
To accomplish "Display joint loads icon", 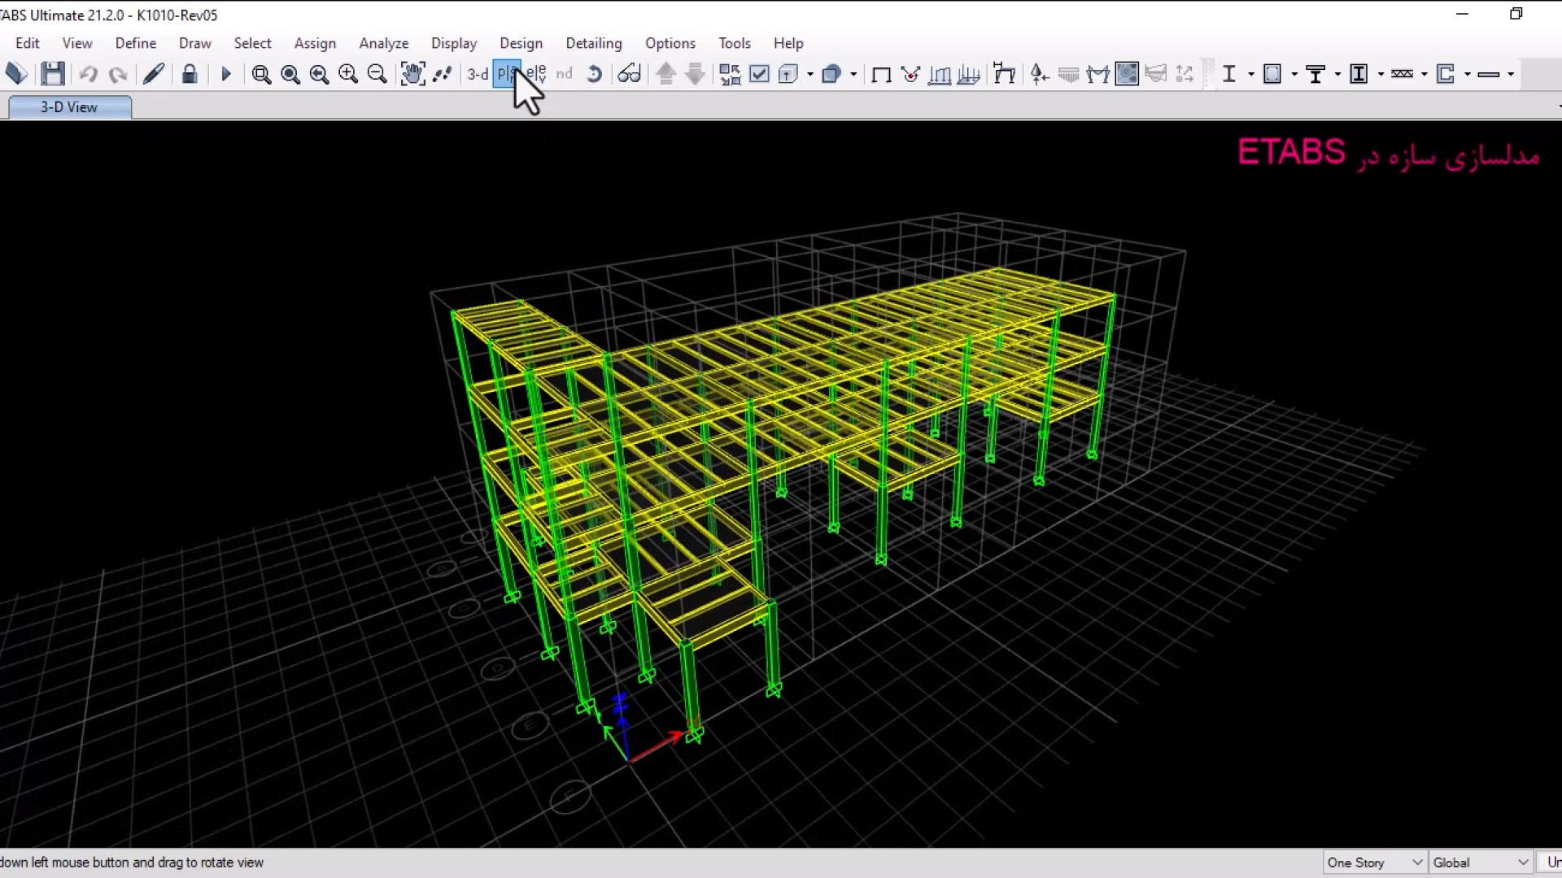I will tap(910, 75).
